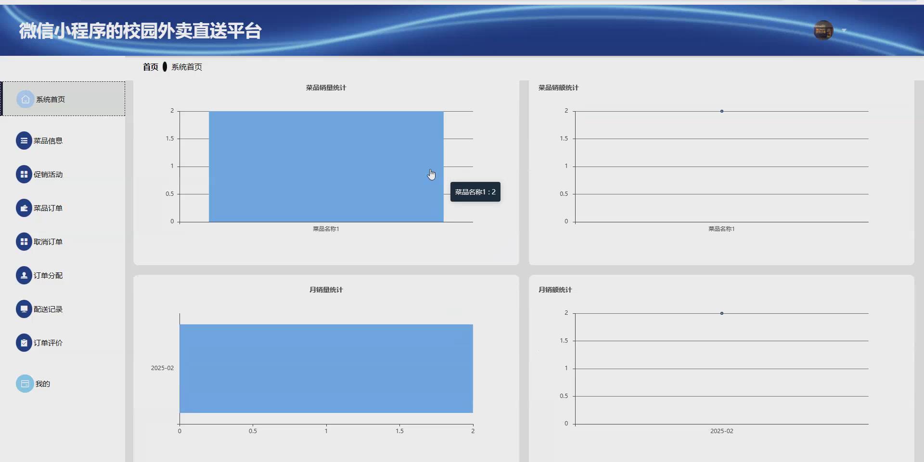This screenshot has height=462, width=924.
Task: Click the list icon beside 菜品信息
Action: click(x=24, y=141)
